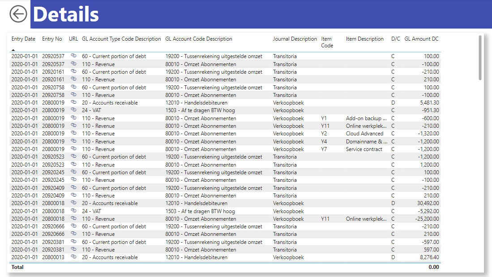This screenshot has width=492, height=277.
Task: Open URL link on the item Y4 row
Action: point(73,141)
